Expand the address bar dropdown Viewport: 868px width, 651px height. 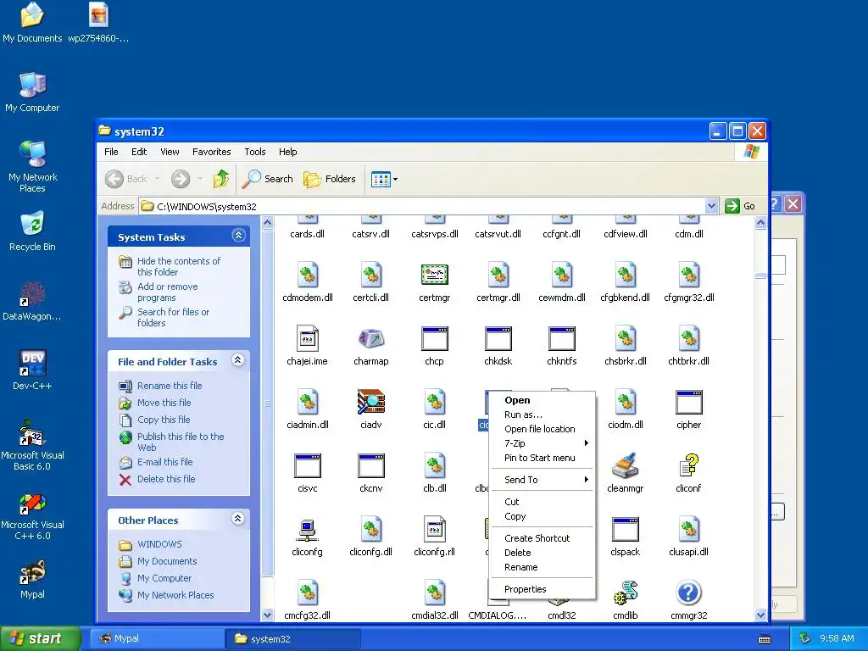(x=711, y=206)
